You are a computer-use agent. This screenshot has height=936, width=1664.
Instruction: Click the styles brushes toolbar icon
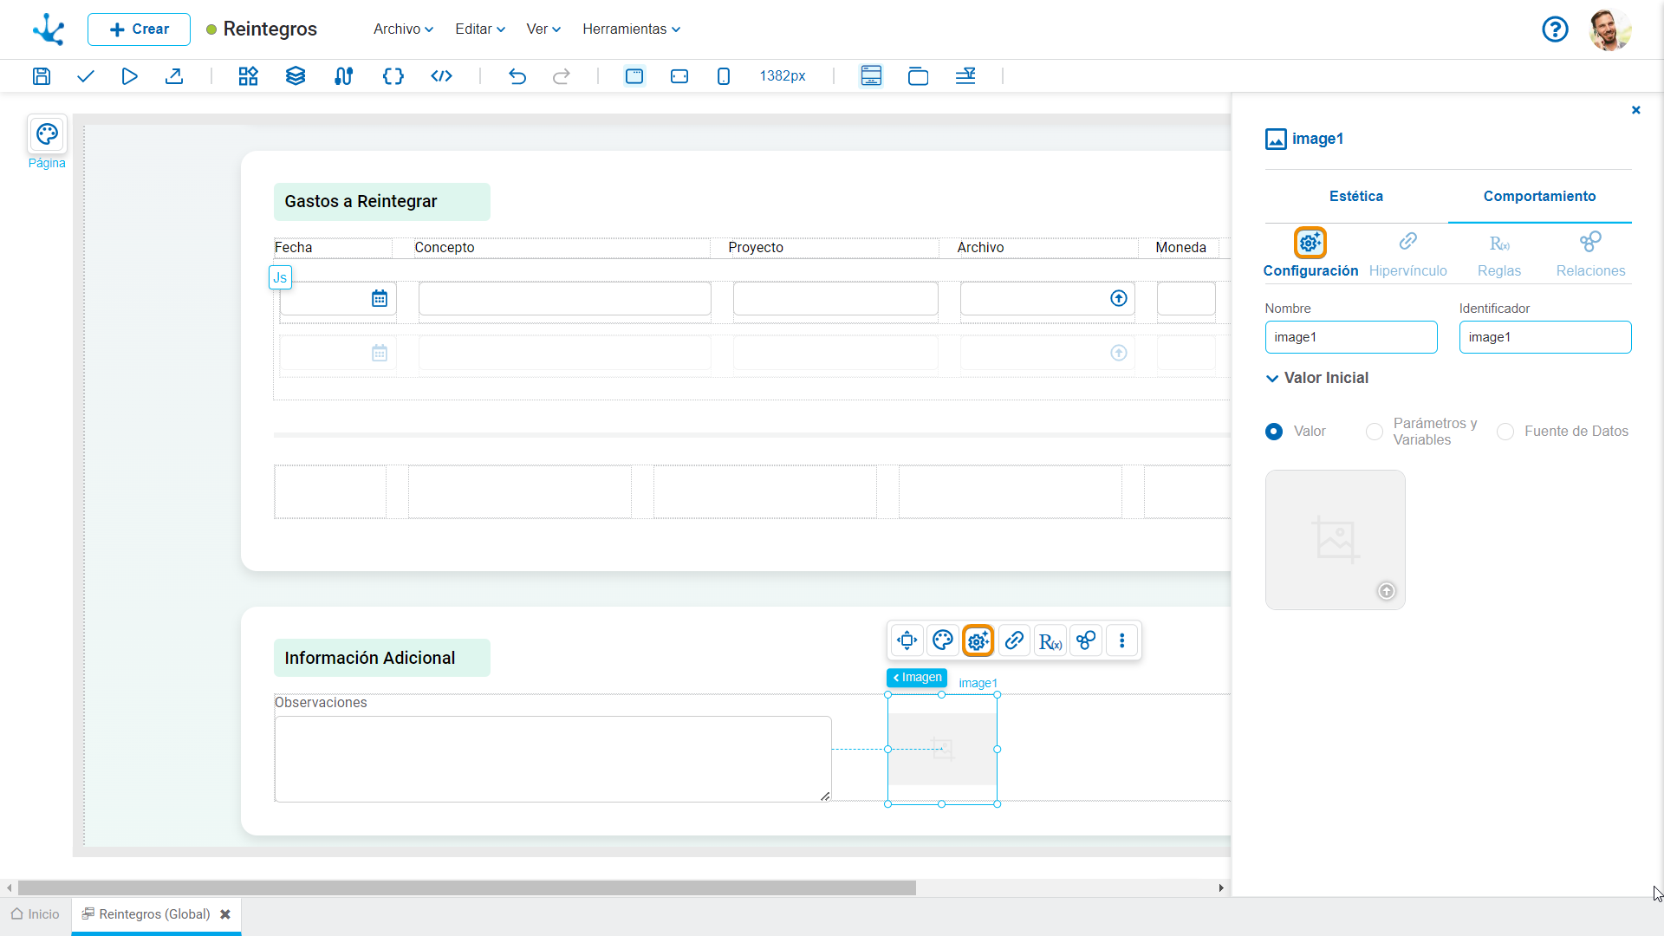pyautogui.click(x=343, y=76)
